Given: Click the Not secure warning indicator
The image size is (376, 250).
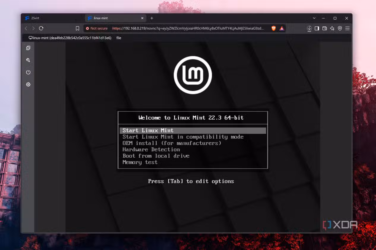Looking at the screenshot, I should 97,28.
